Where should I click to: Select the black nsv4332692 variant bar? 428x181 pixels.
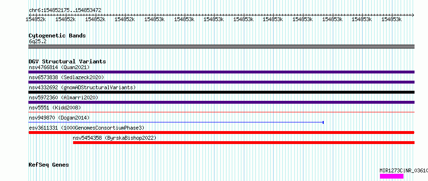pyautogui.click(x=221, y=92)
